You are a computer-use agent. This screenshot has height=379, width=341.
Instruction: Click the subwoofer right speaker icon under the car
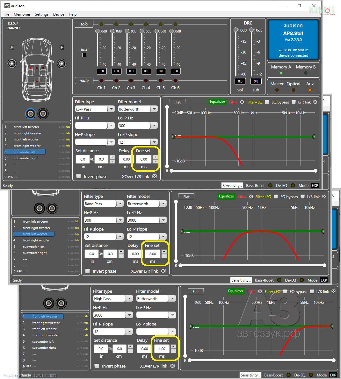pos(43,114)
